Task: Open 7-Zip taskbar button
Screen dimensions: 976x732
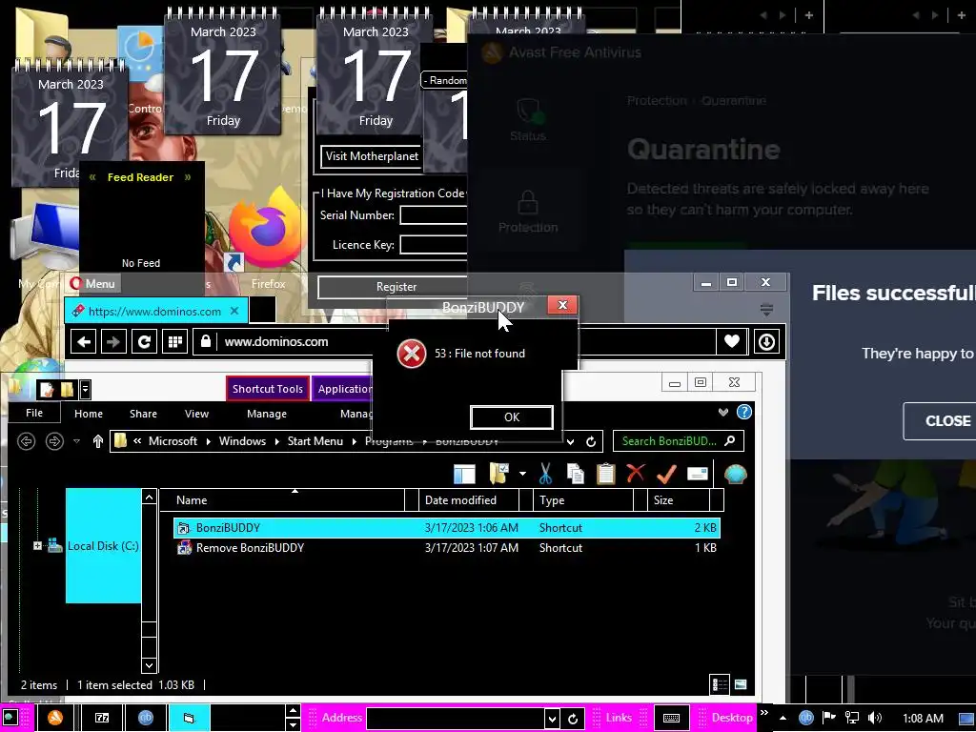Action: point(101,718)
